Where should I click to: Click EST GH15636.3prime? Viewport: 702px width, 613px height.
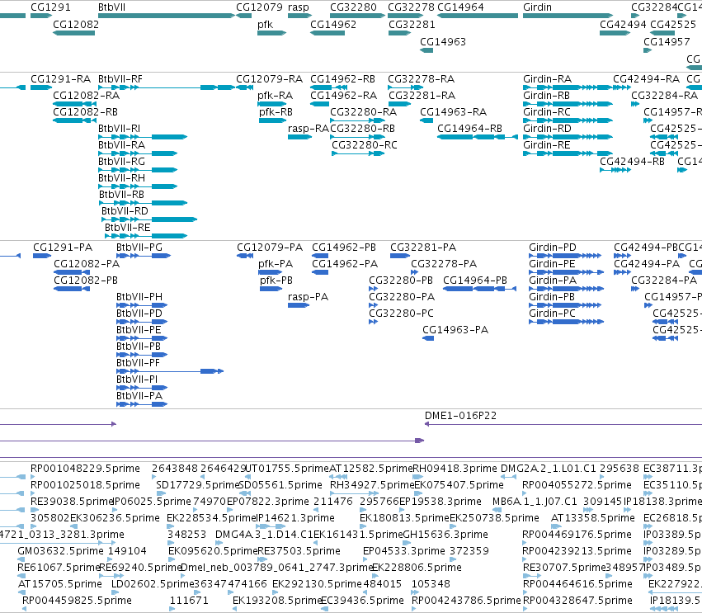[x=445, y=535]
